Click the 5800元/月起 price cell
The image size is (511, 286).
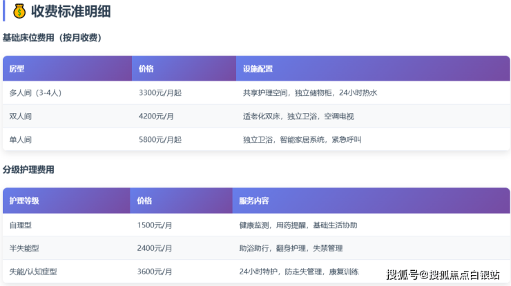[x=160, y=139]
